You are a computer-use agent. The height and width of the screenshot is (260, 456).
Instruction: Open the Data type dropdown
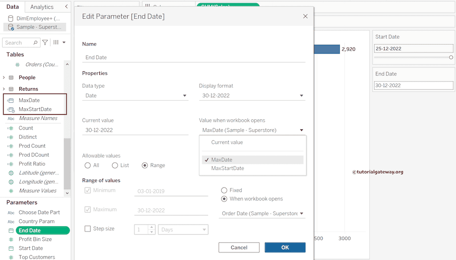click(x=185, y=96)
